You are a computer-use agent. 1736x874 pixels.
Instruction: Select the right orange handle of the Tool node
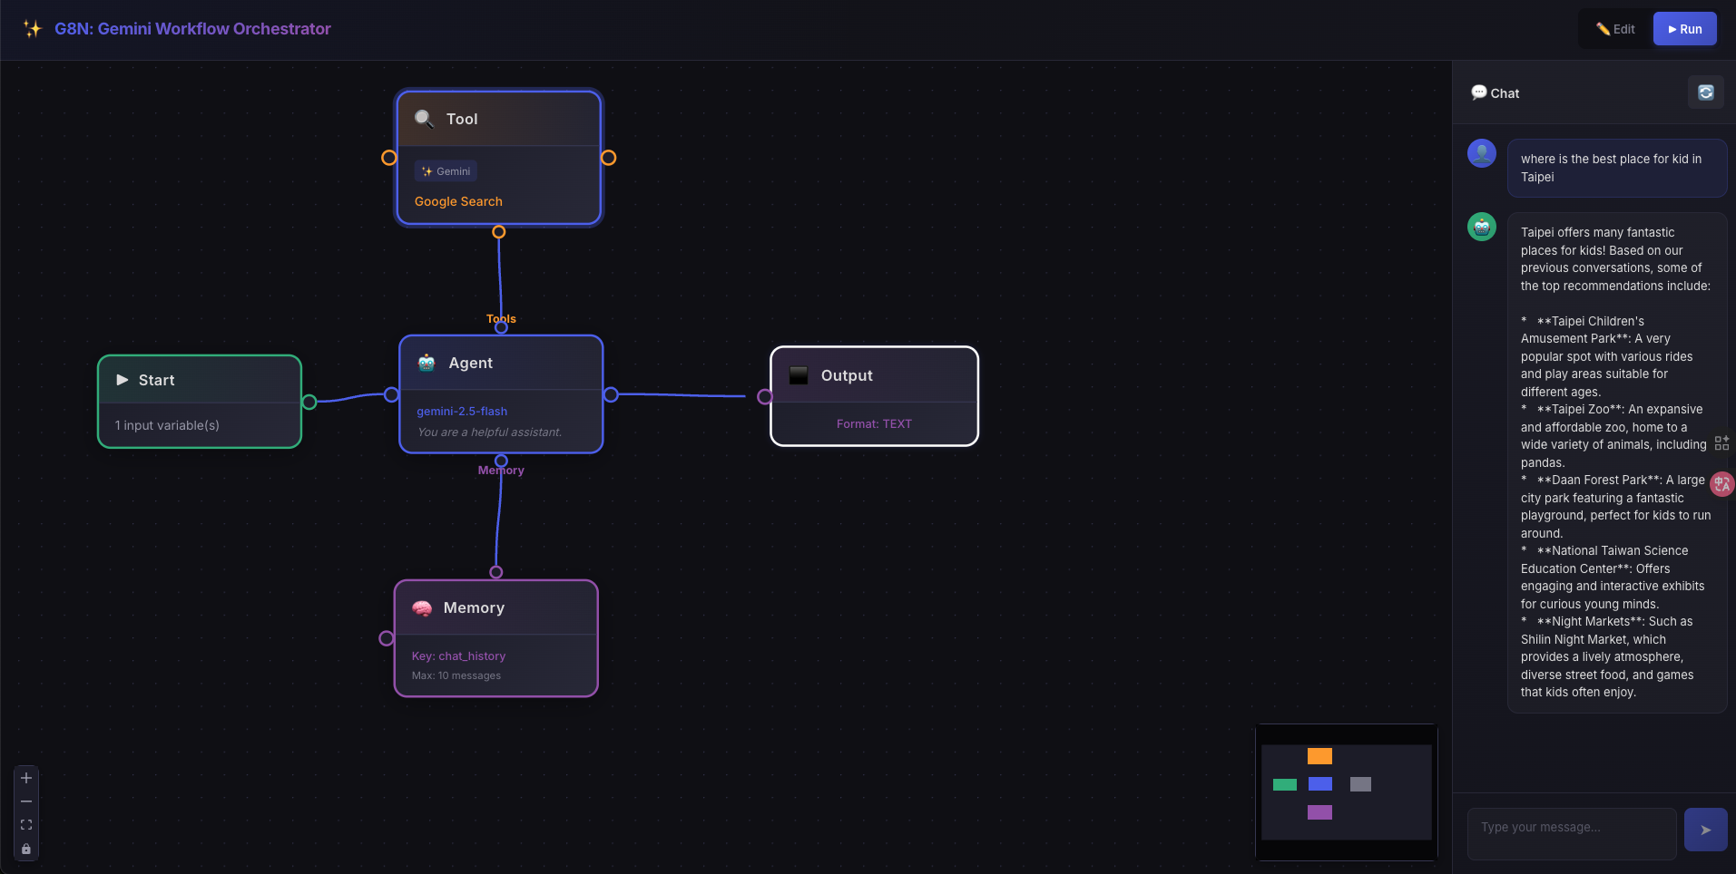(609, 158)
